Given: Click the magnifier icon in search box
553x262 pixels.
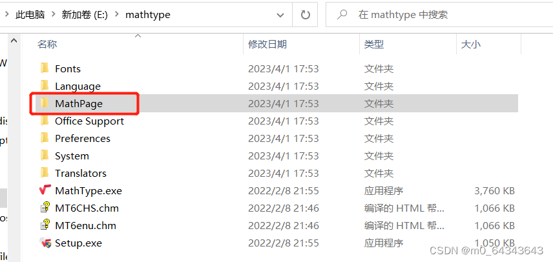Looking at the screenshot, I should pyautogui.click(x=341, y=15).
